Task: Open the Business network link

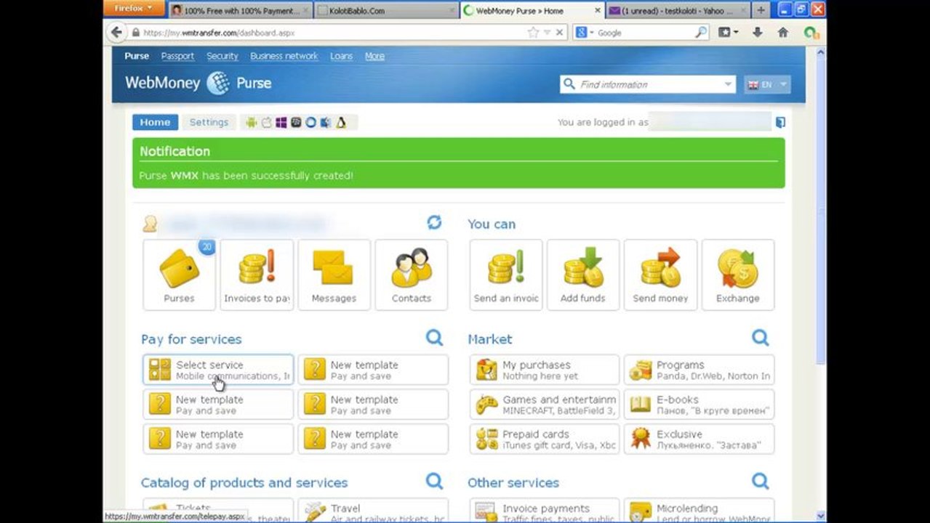Action: (284, 56)
